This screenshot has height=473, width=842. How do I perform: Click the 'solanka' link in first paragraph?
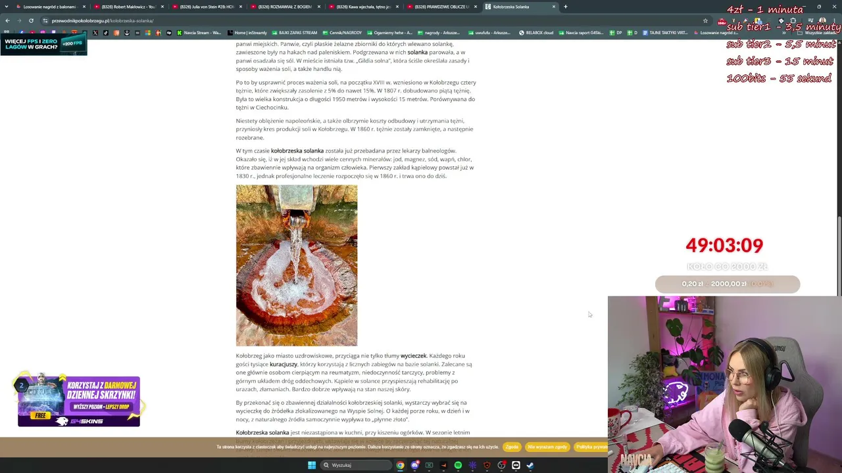pos(417,52)
